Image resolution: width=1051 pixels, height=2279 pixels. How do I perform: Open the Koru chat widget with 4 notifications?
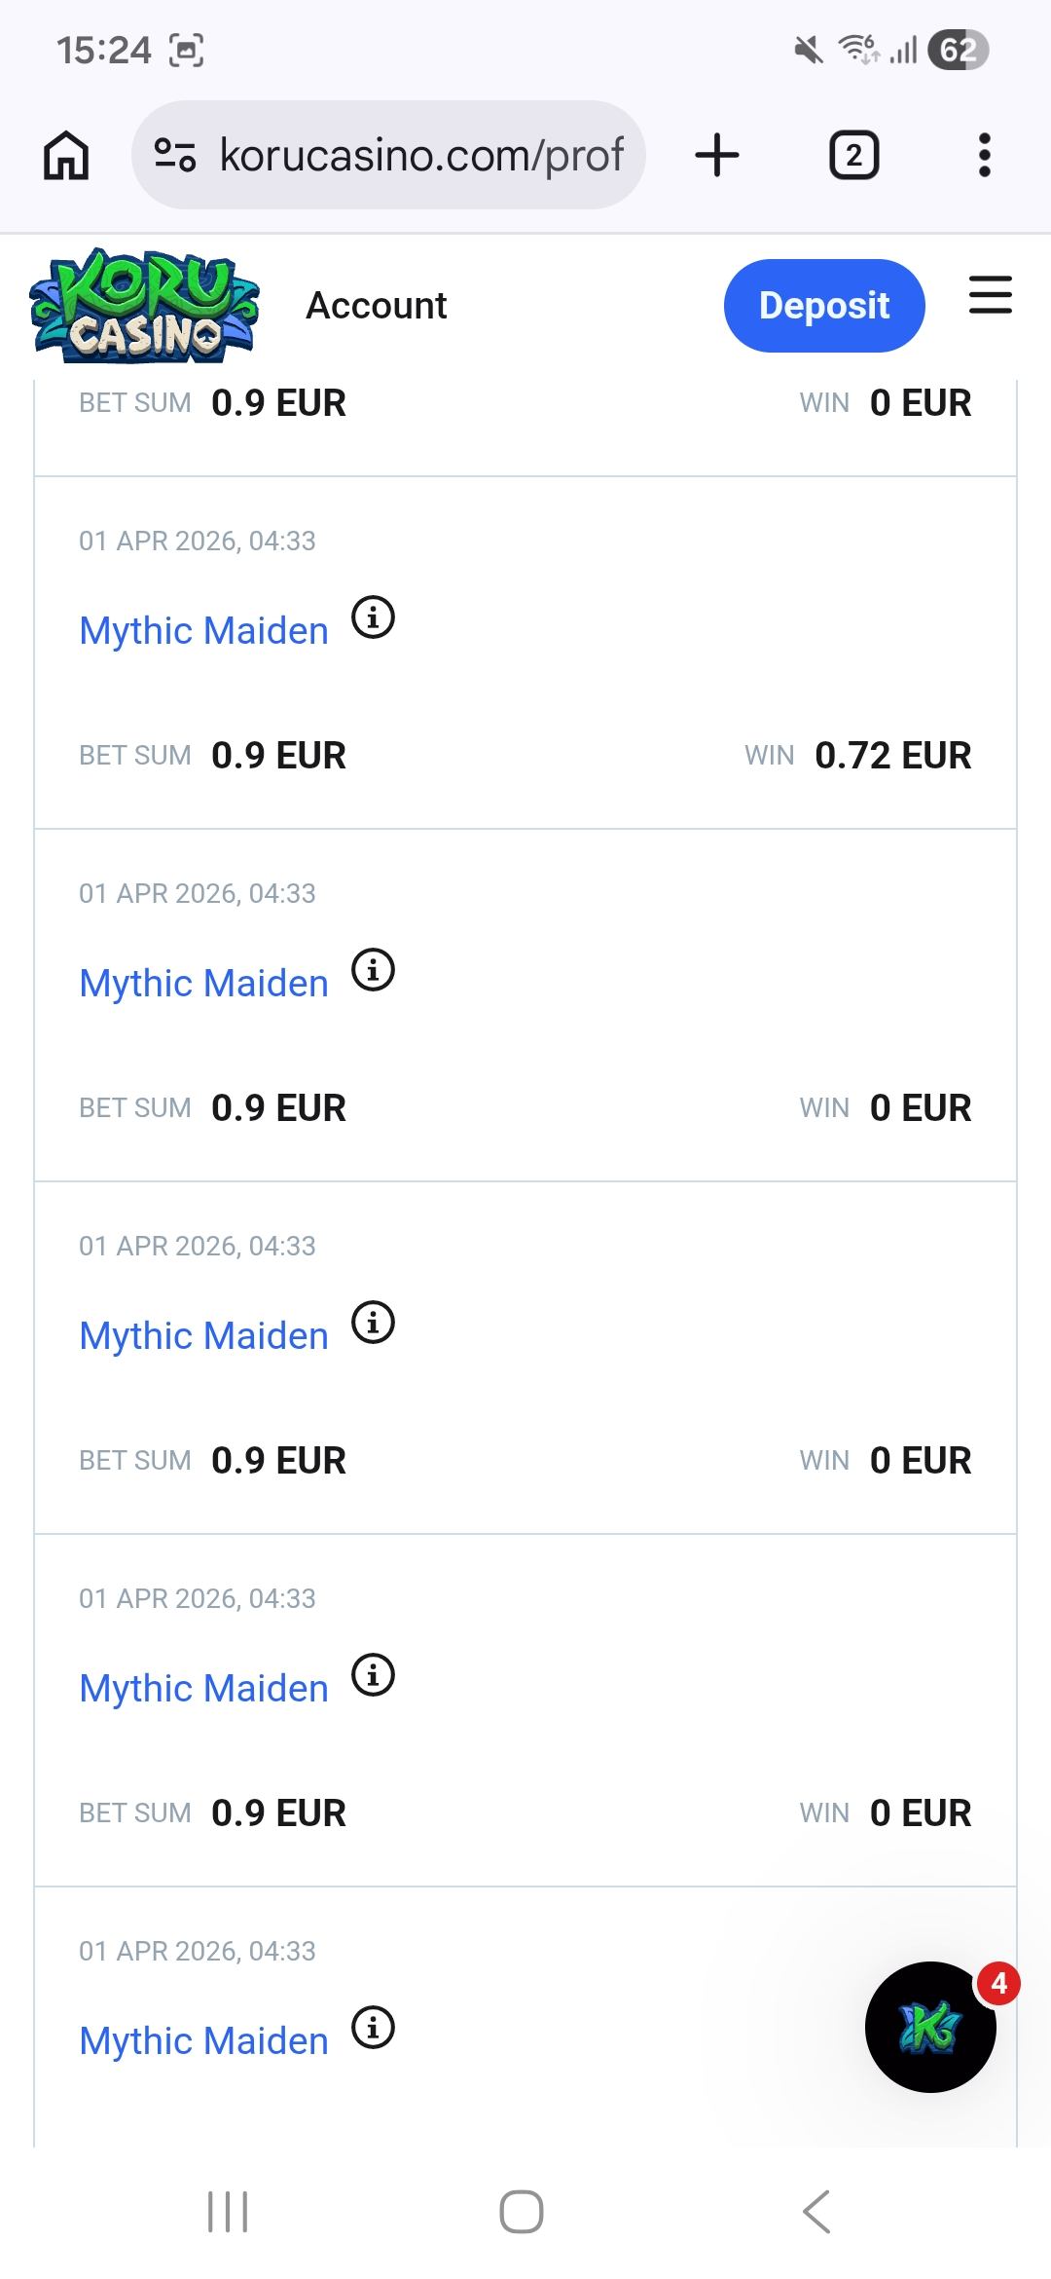930,2028
